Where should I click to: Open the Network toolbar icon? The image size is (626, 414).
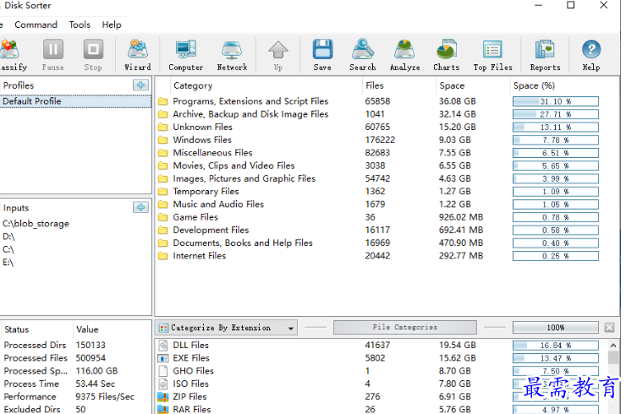coord(232,55)
